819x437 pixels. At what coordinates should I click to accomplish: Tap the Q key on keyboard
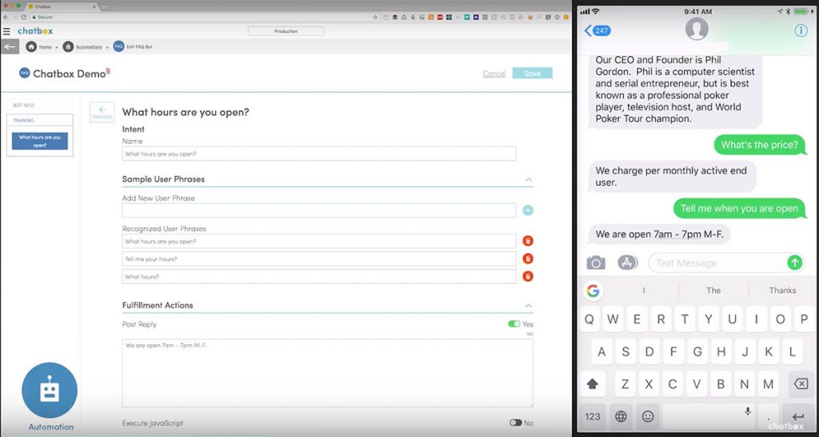tap(589, 319)
